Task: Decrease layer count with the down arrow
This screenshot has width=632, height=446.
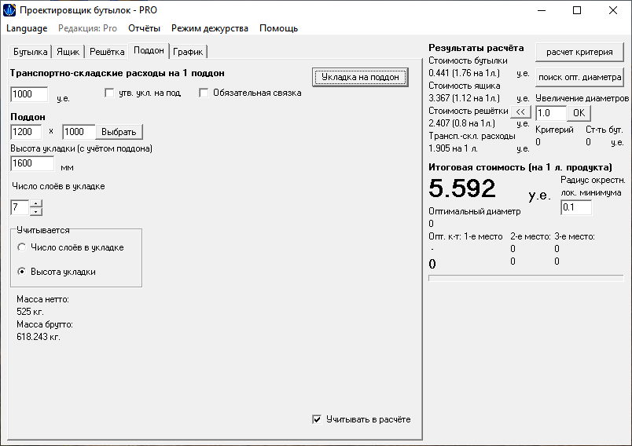Action: tap(36, 211)
